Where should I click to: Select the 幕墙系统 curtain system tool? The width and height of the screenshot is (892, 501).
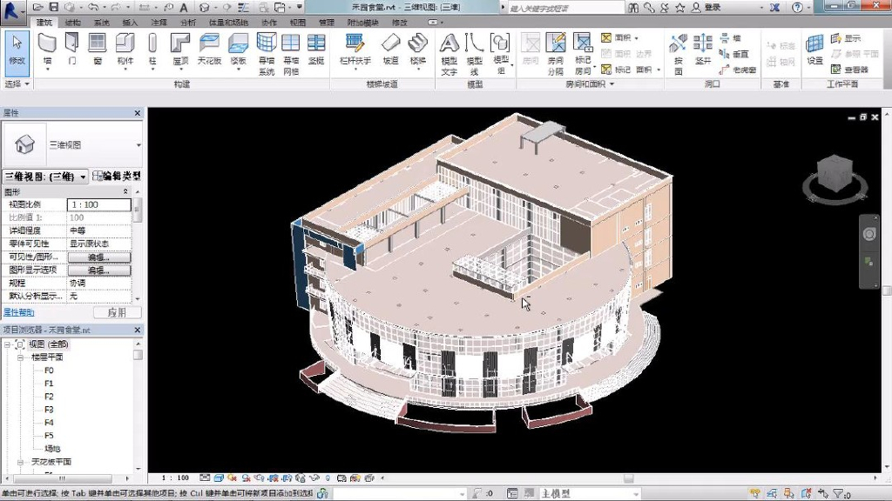pos(267,54)
